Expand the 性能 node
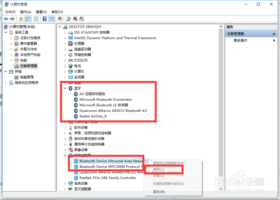 pos(11,60)
